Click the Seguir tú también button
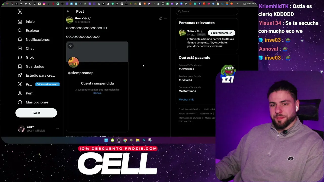This screenshot has height=182, width=324. coord(221,33)
